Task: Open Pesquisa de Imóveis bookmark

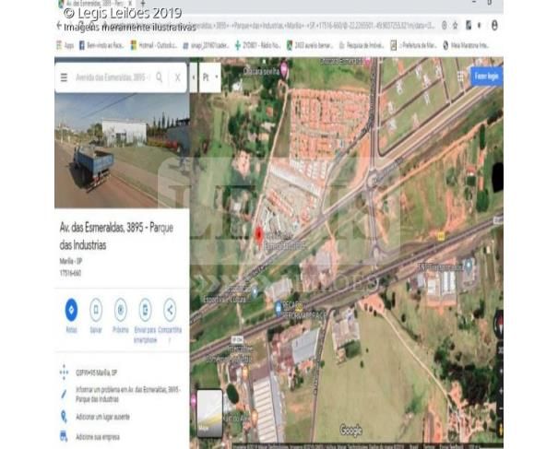Action: click(x=362, y=45)
